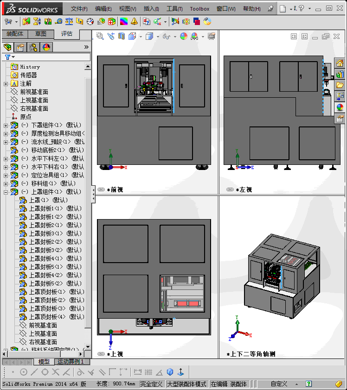Open Appearances and Scenes task pane
Screen dimensions: 347x390
click(341, 107)
